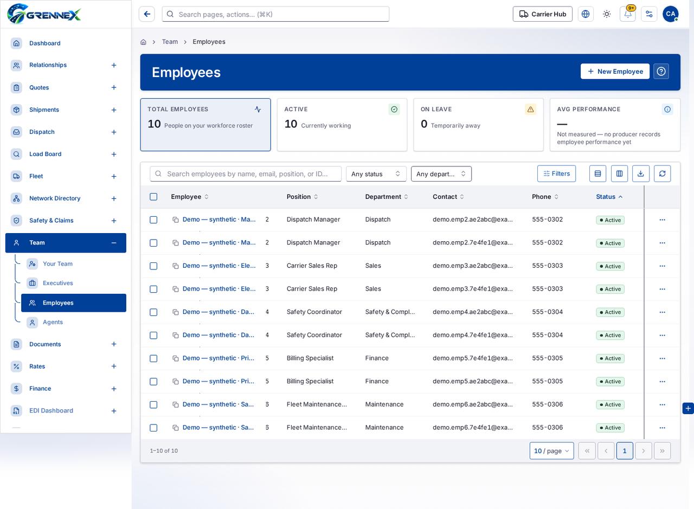This screenshot has height=509, width=694.
Task: Click Team link in breadcrumb
Action: [170, 42]
